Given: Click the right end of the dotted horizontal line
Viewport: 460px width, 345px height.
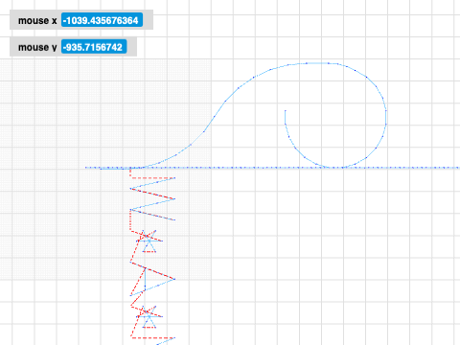Looking at the screenshot, I should 458,168.
